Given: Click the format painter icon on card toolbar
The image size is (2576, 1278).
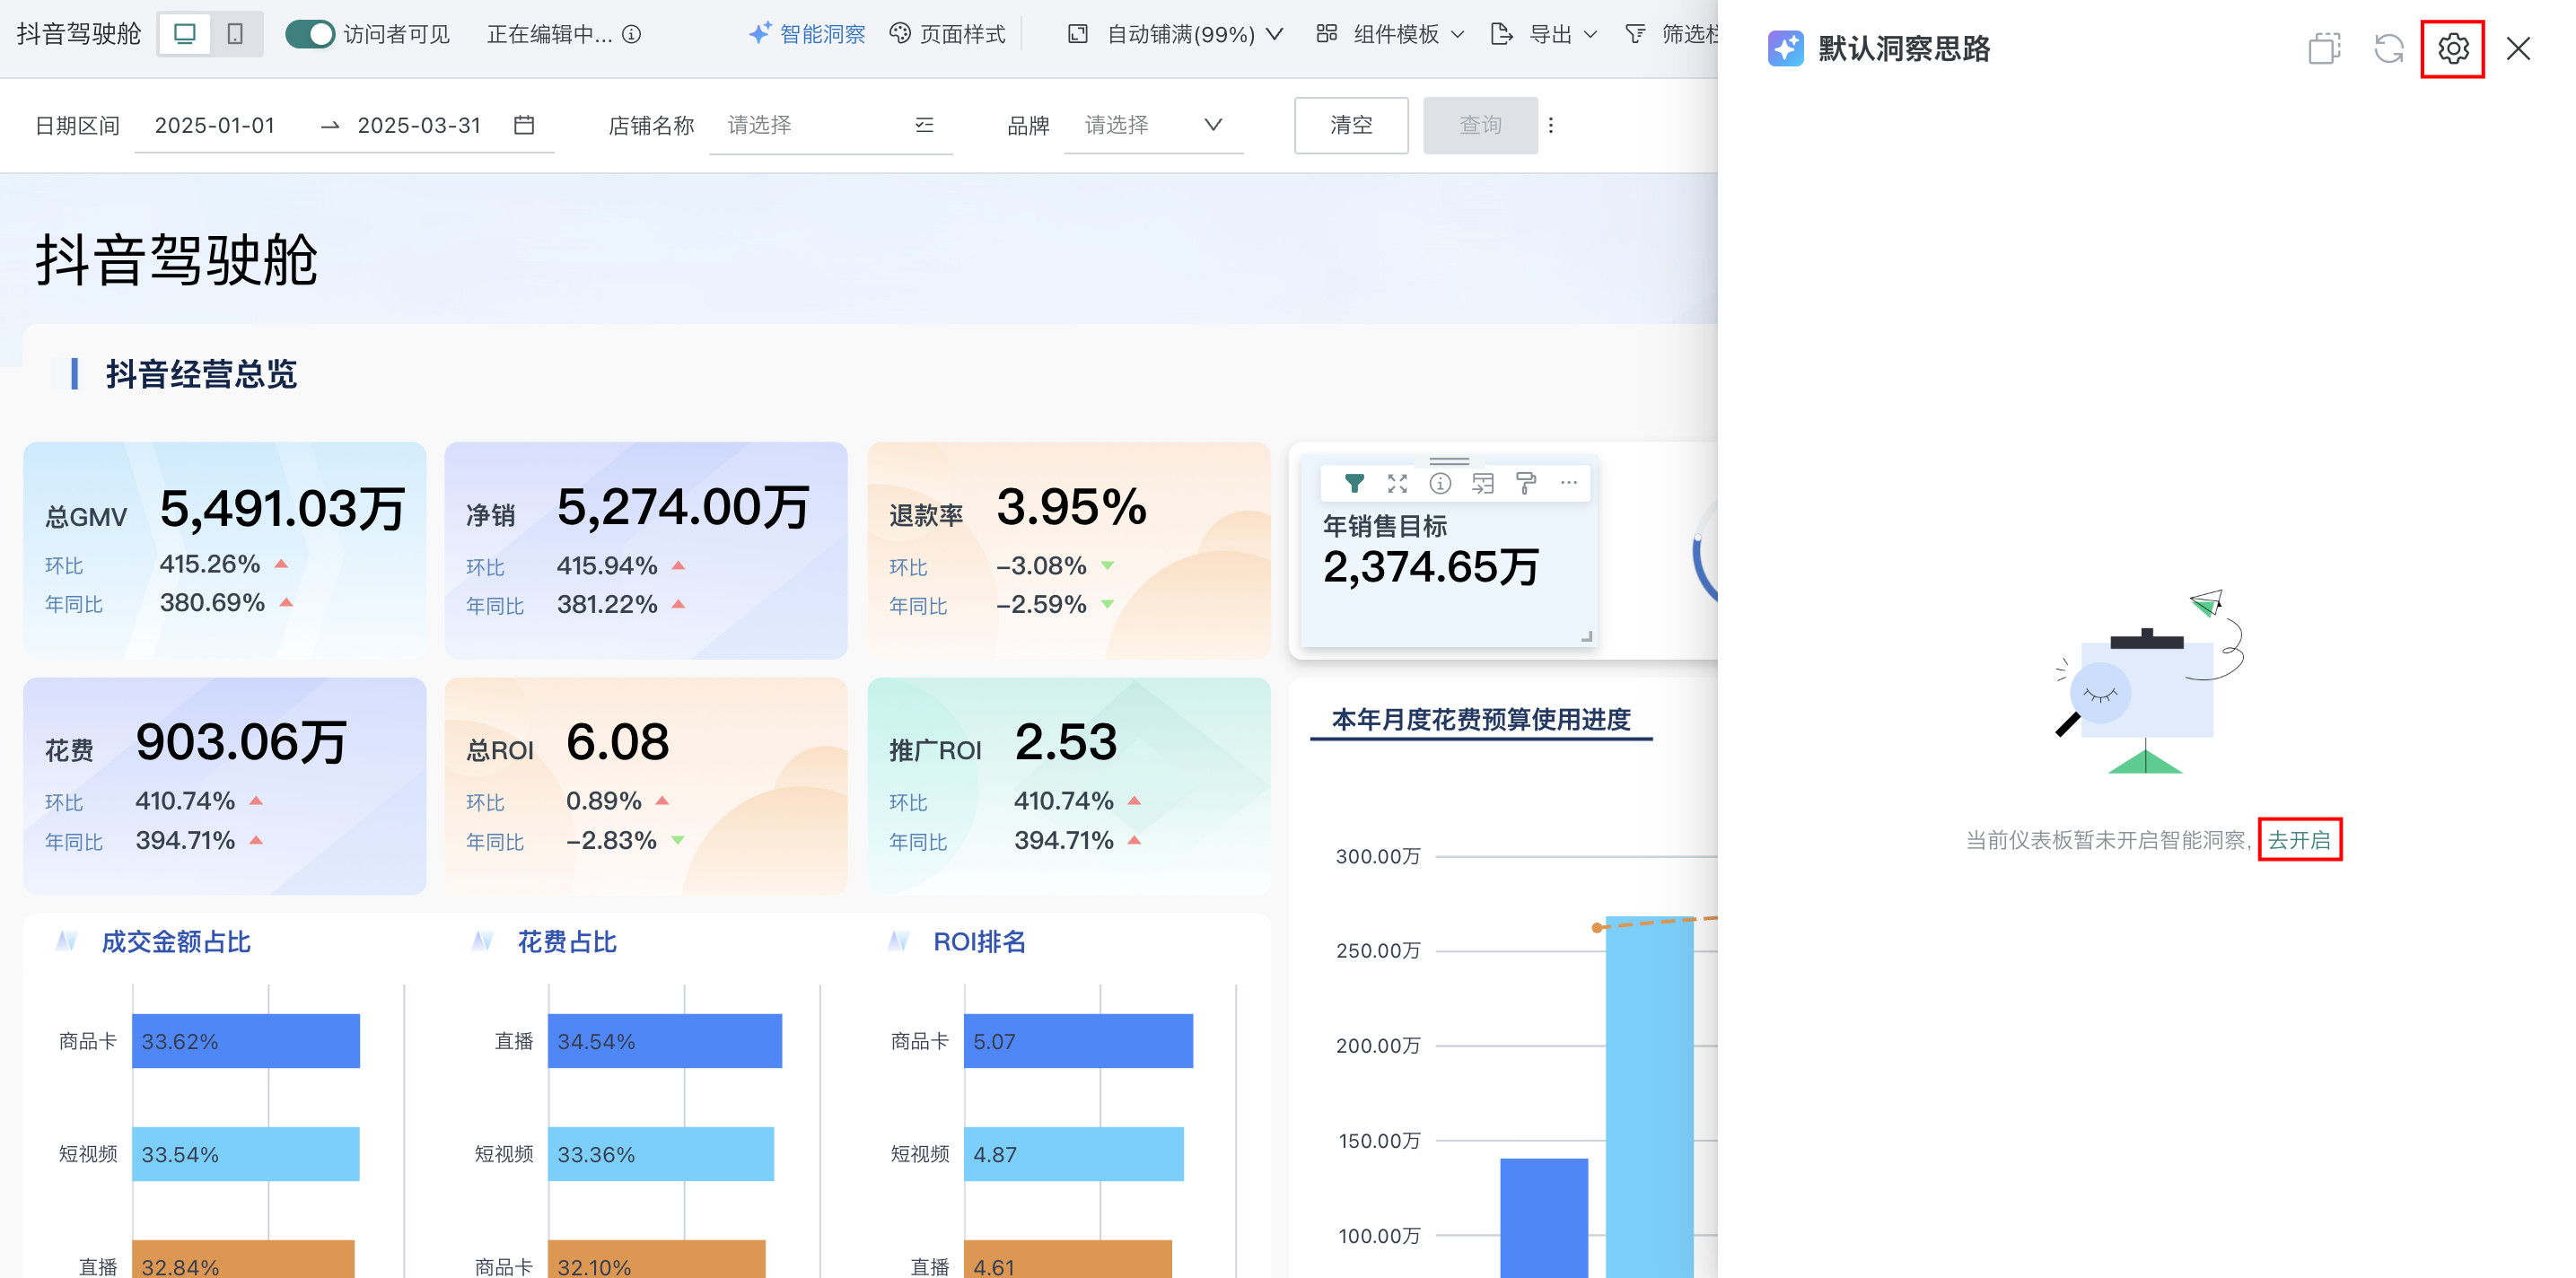Looking at the screenshot, I should pos(1526,484).
